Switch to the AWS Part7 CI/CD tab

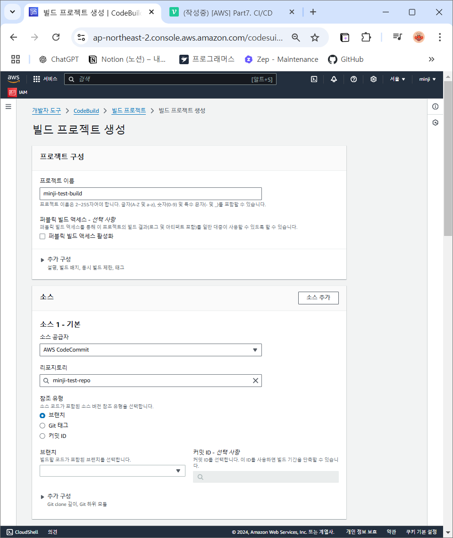click(228, 13)
